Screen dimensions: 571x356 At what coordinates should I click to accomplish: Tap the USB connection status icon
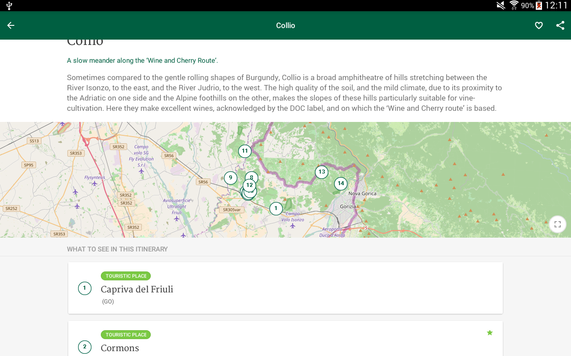tap(9, 6)
